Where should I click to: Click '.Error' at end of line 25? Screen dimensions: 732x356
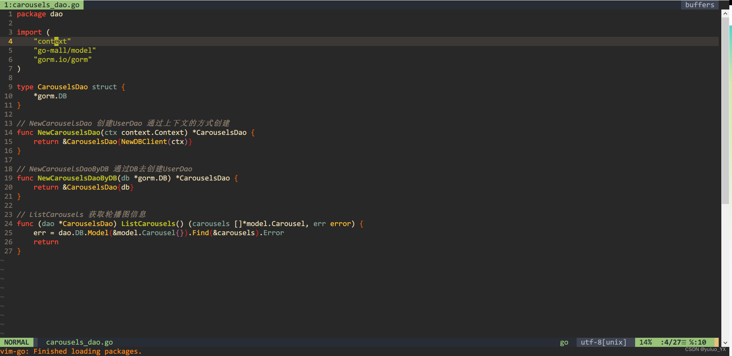[272, 233]
